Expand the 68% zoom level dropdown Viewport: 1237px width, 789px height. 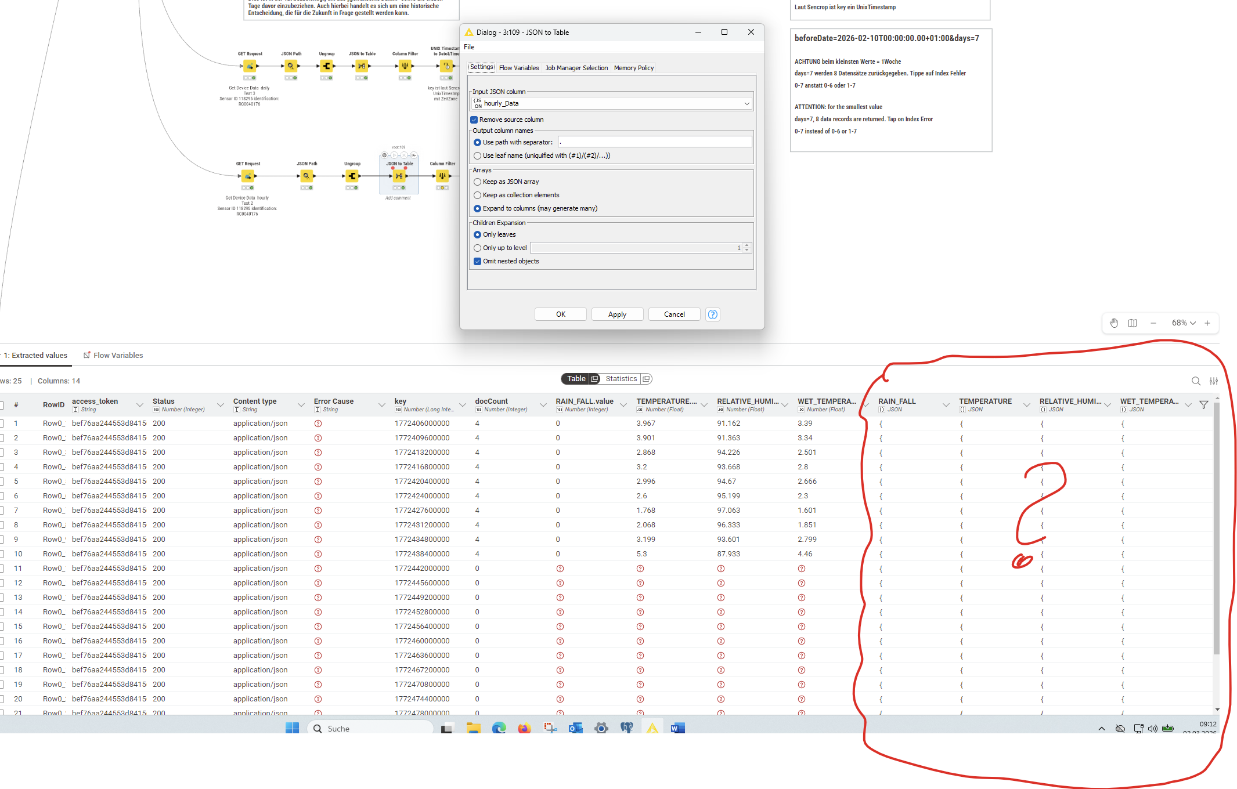click(1183, 323)
